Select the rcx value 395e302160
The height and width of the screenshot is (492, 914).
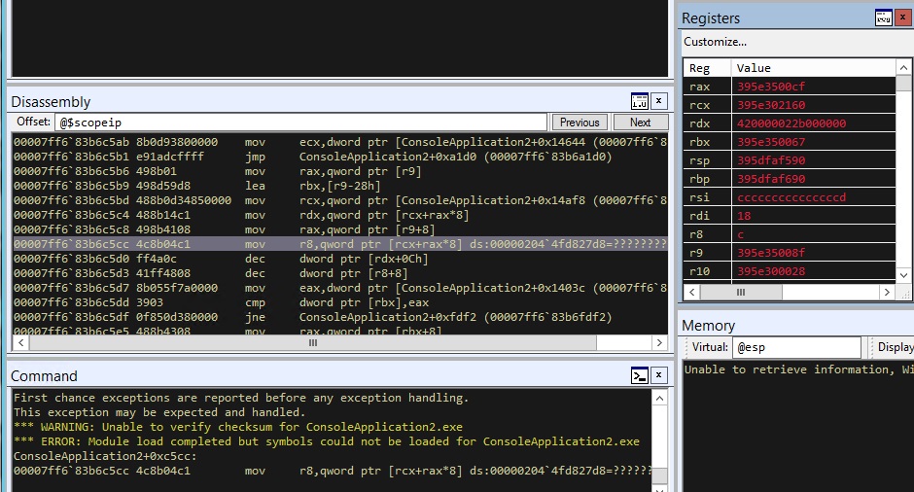pos(771,105)
